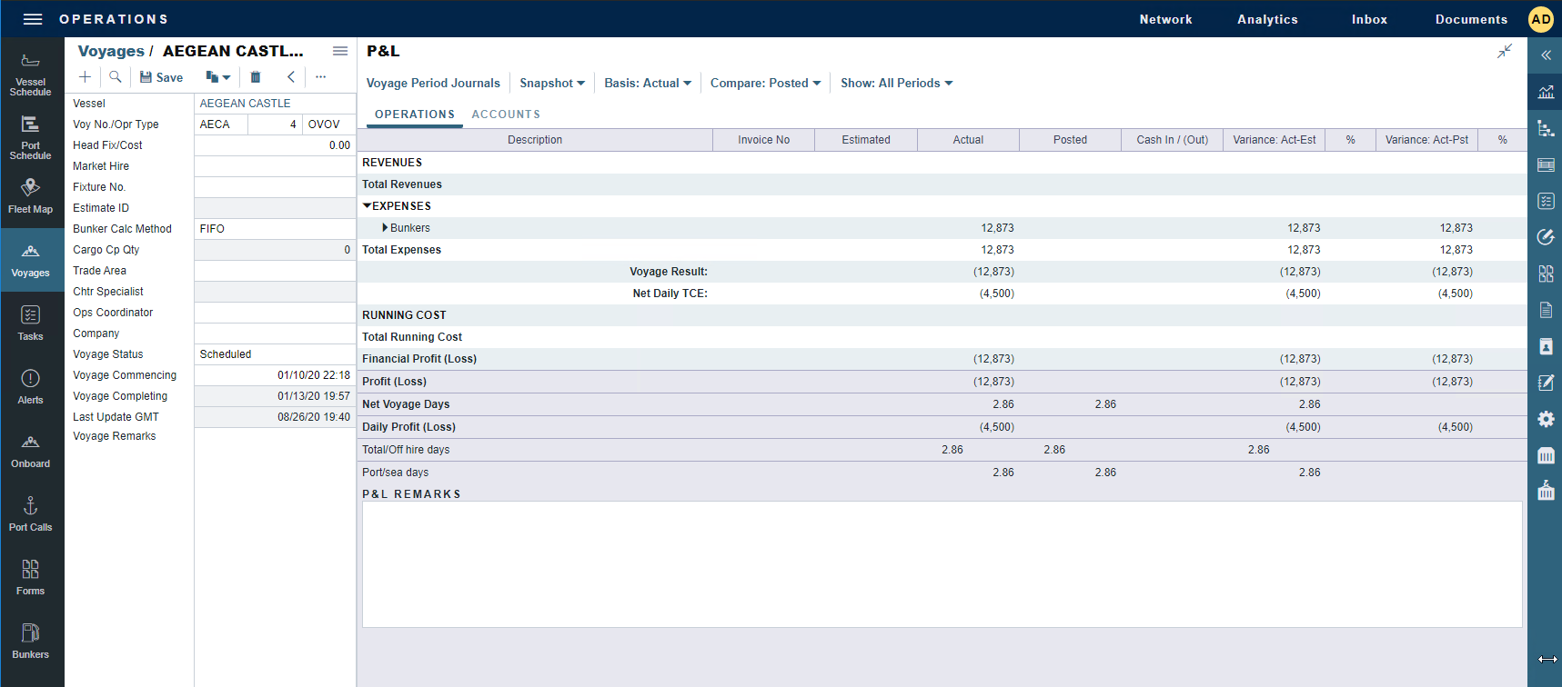Collapse the EXPENSES section
The width and height of the screenshot is (1562, 687).
pyautogui.click(x=367, y=206)
